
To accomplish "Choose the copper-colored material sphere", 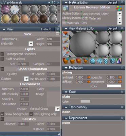I will click(24, 19).
